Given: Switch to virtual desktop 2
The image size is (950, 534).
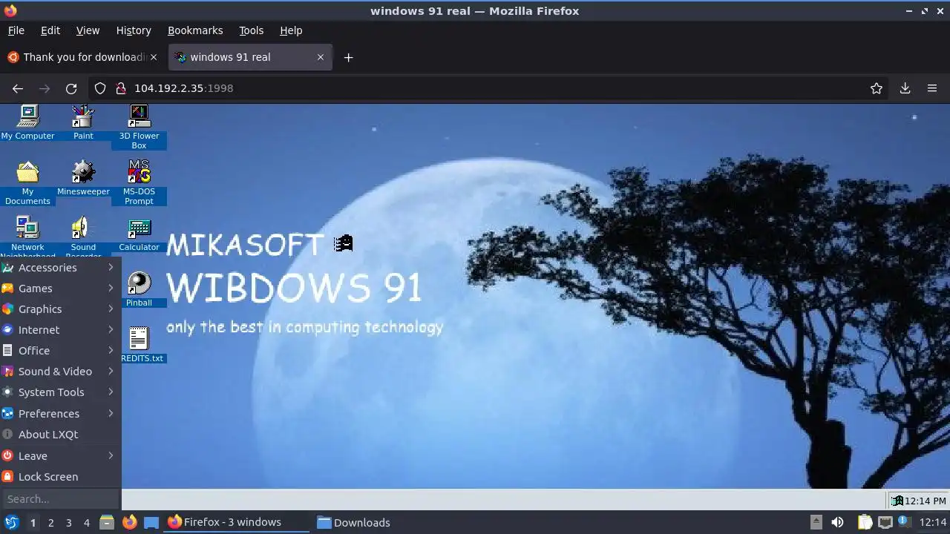Looking at the screenshot, I should [x=50, y=522].
